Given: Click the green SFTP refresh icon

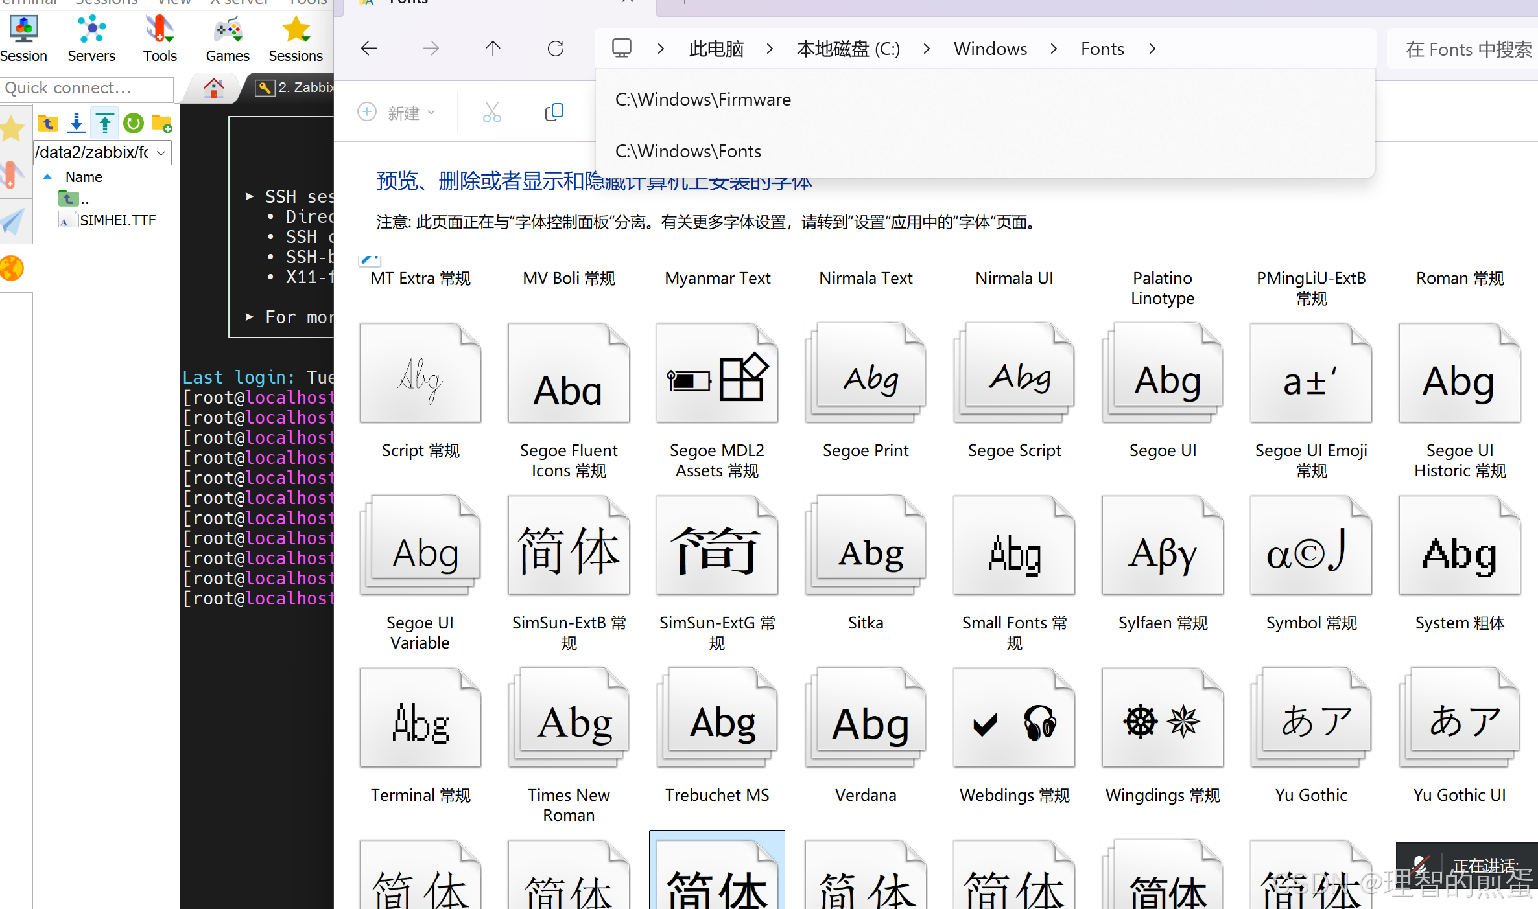Looking at the screenshot, I should (x=134, y=122).
